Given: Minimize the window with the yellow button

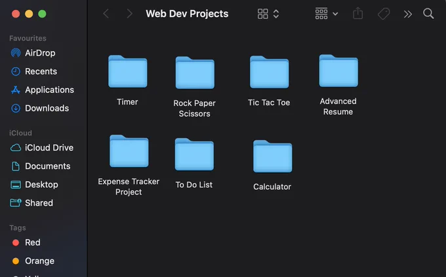Looking at the screenshot, I should click(x=29, y=14).
